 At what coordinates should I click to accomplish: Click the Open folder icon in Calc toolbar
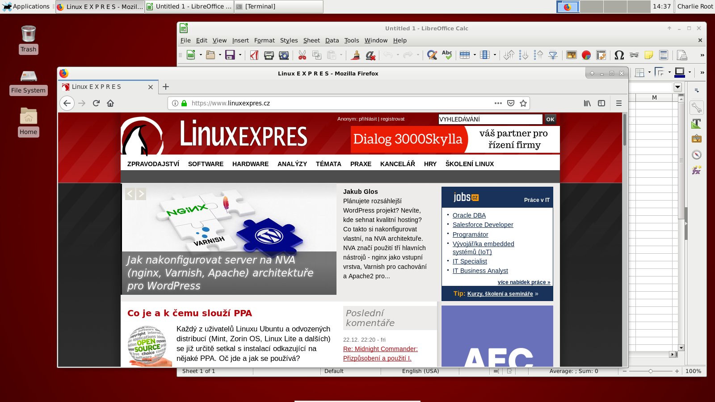tap(210, 55)
